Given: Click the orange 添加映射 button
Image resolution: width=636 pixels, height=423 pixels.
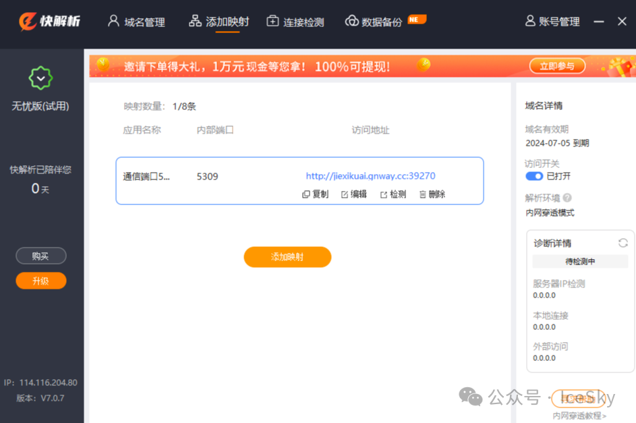Looking at the screenshot, I should click(287, 257).
